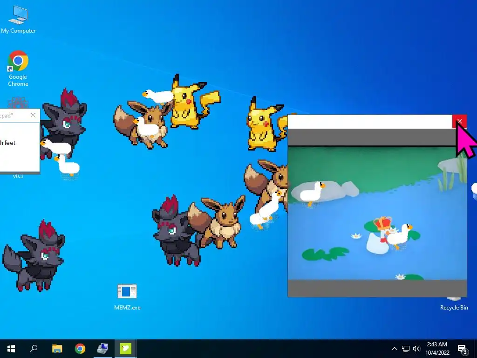Image resolution: width=477 pixels, height=358 pixels.
Task: Open the notification action center
Action: (463, 349)
